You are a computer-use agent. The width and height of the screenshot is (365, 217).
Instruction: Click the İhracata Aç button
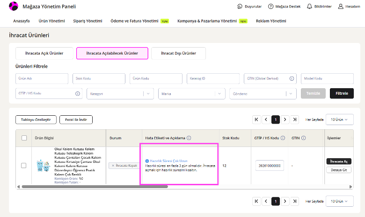339,161
